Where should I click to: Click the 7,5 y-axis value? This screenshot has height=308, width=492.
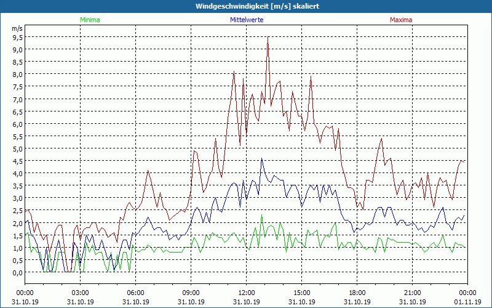(x=18, y=87)
